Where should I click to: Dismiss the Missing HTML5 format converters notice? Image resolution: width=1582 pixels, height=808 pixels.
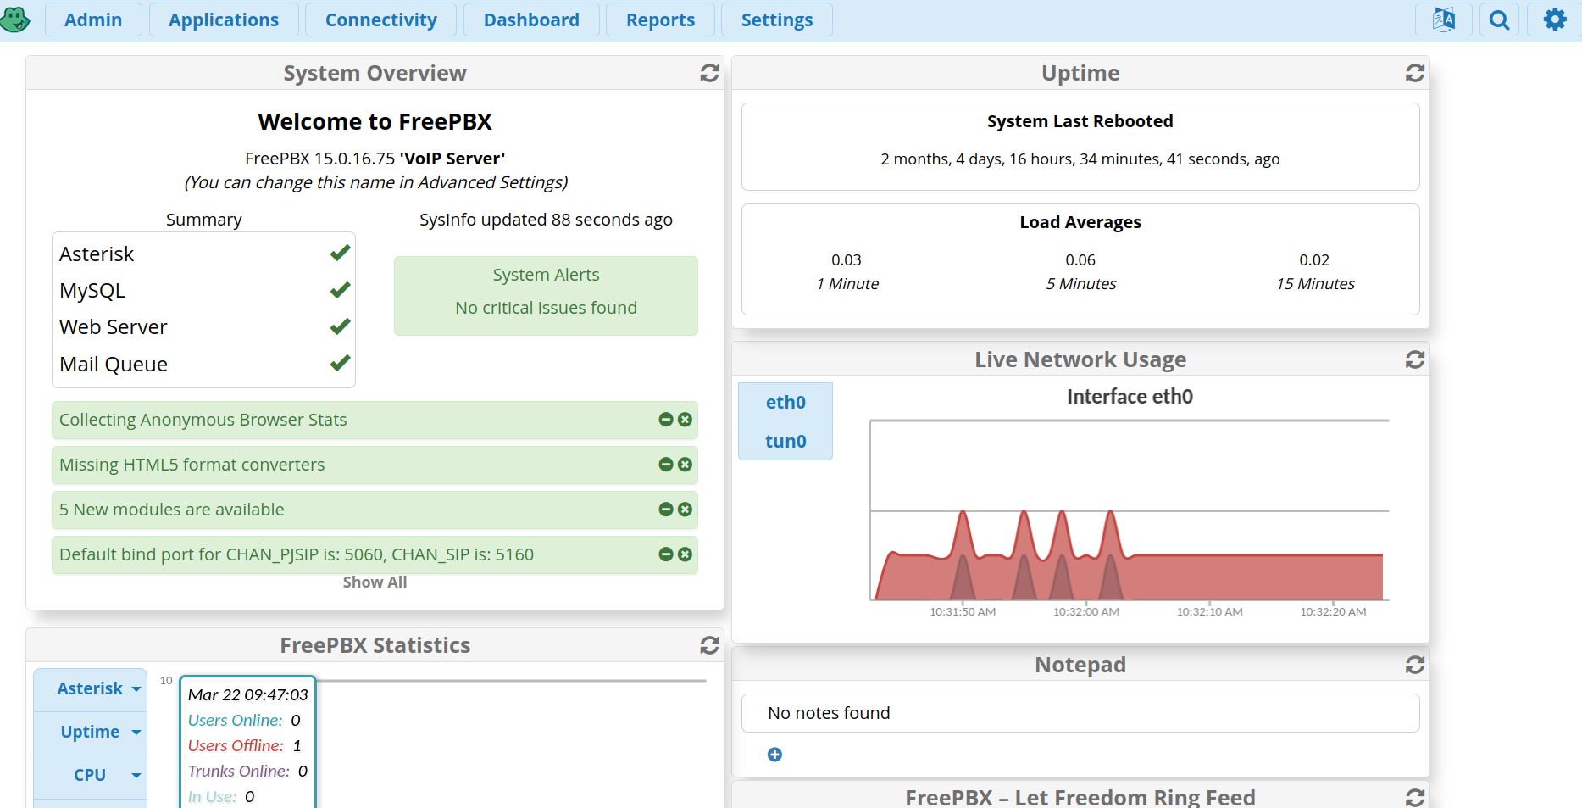point(685,465)
